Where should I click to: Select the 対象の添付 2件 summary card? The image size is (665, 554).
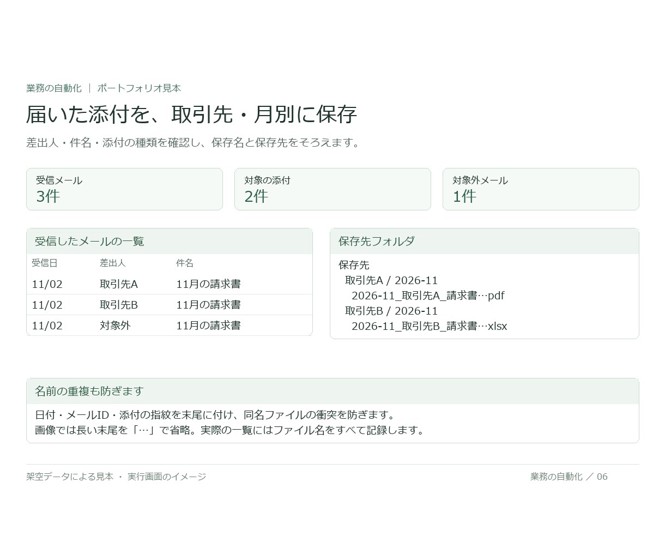pyautogui.click(x=332, y=189)
